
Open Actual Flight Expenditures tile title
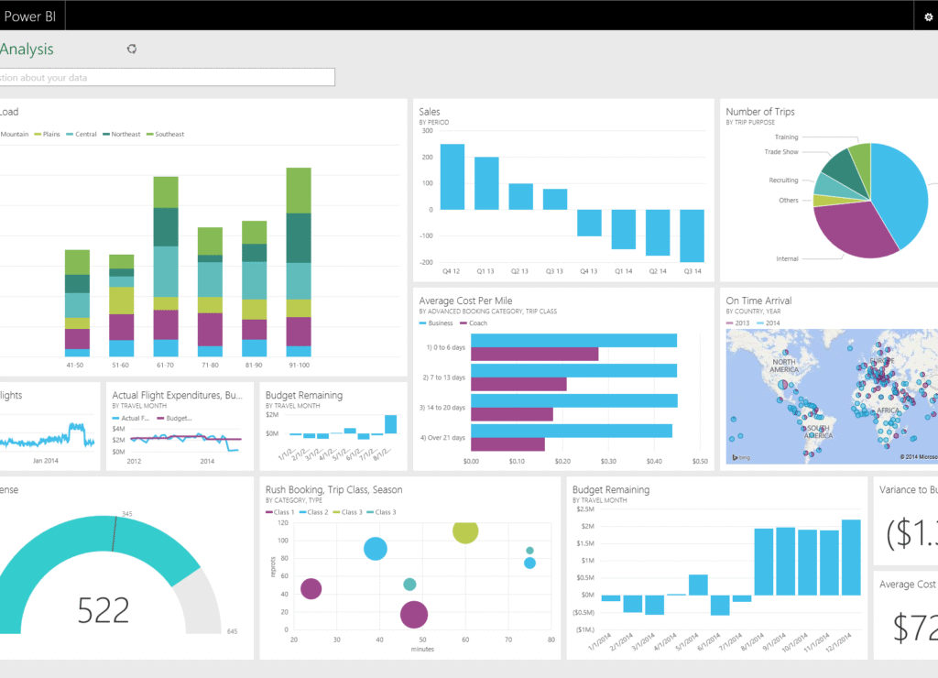click(x=177, y=396)
